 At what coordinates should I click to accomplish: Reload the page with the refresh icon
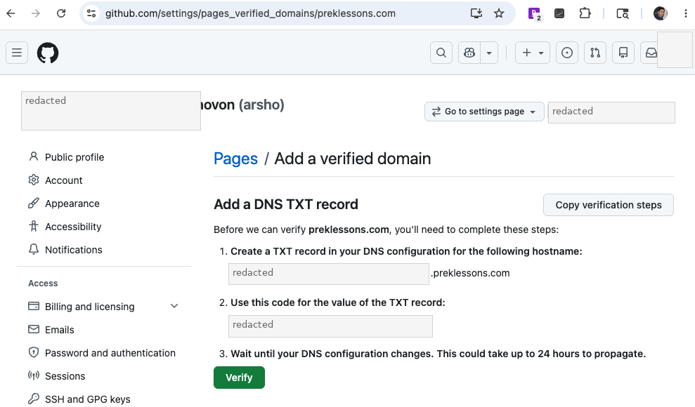[x=61, y=13]
